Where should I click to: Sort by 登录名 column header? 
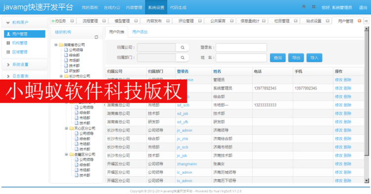[183, 71]
